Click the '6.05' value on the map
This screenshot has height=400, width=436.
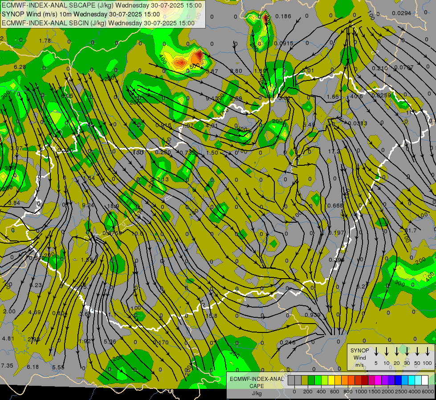(67, 96)
